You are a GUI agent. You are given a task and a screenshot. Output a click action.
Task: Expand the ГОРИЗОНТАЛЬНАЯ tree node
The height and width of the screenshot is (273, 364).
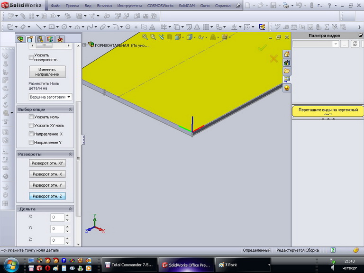tap(84, 45)
